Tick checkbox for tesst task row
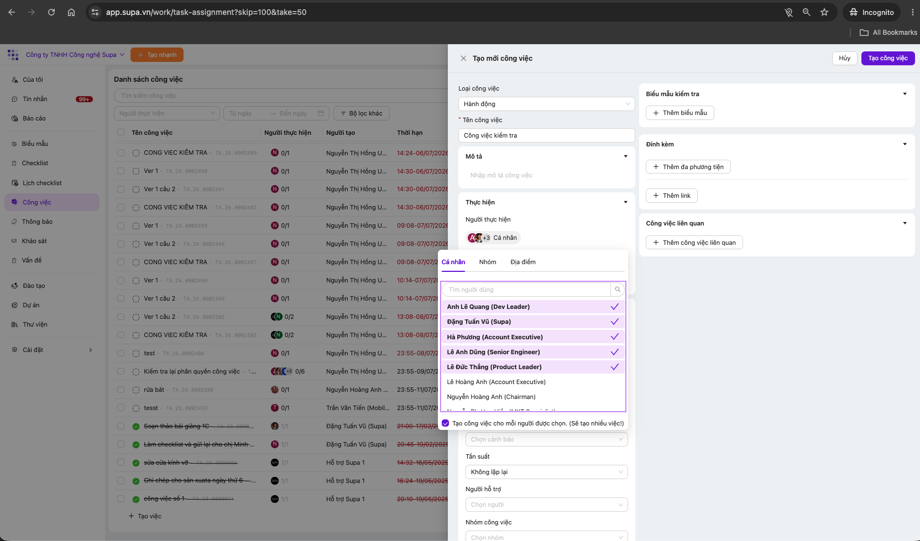Screen dimensions: 920x541 (121, 408)
